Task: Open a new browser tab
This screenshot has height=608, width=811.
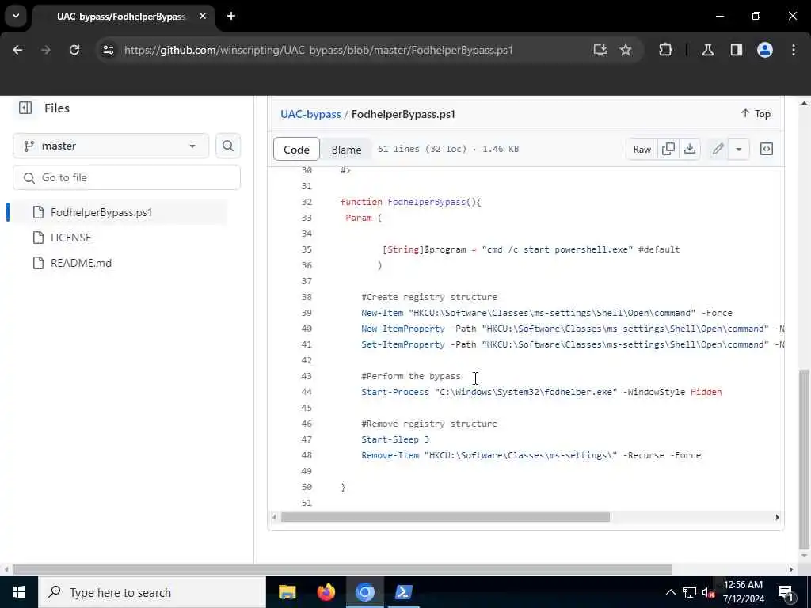Action: pos(231,16)
